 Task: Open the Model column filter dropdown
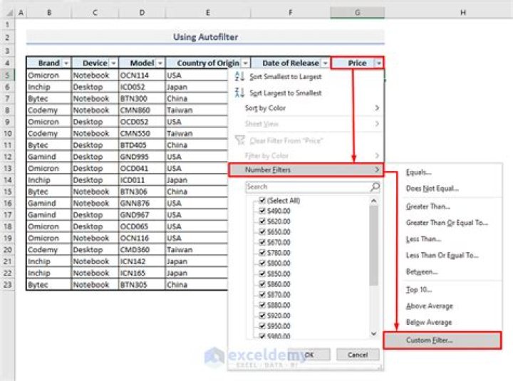pos(160,63)
